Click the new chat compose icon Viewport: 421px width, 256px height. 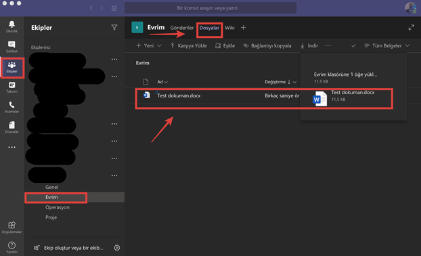[114, 8]
